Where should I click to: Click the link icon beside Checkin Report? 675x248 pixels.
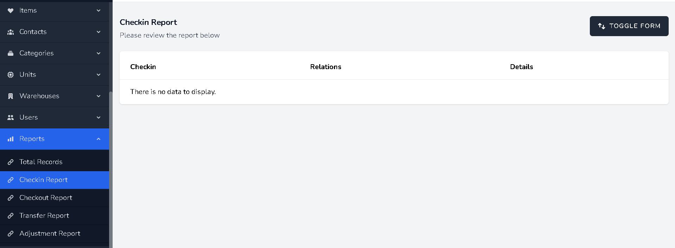(11, 180)
